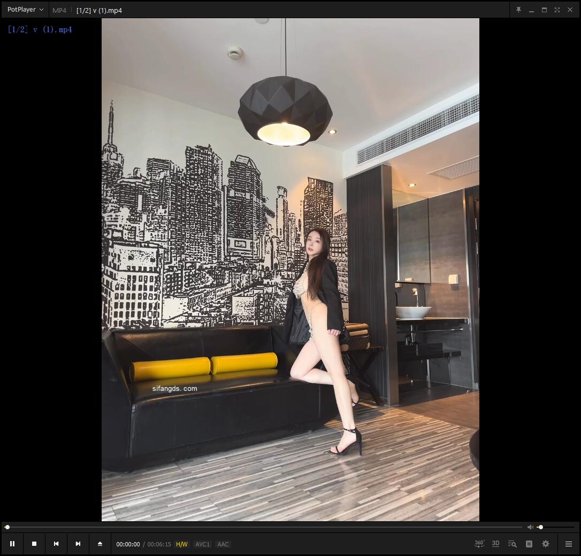Click the video frame to toggle playback
Image resolution: width=581 pixels, height=556 pixels.
tap(290, 269)
